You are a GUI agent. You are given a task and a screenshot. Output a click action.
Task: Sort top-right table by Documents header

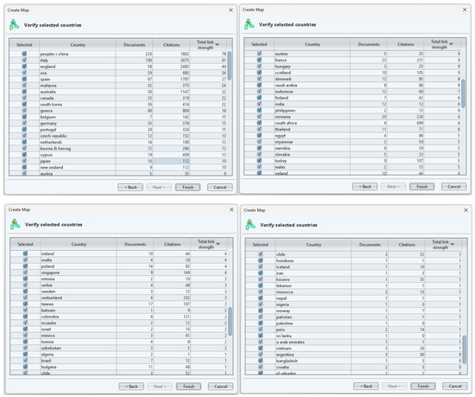[369, 44]
